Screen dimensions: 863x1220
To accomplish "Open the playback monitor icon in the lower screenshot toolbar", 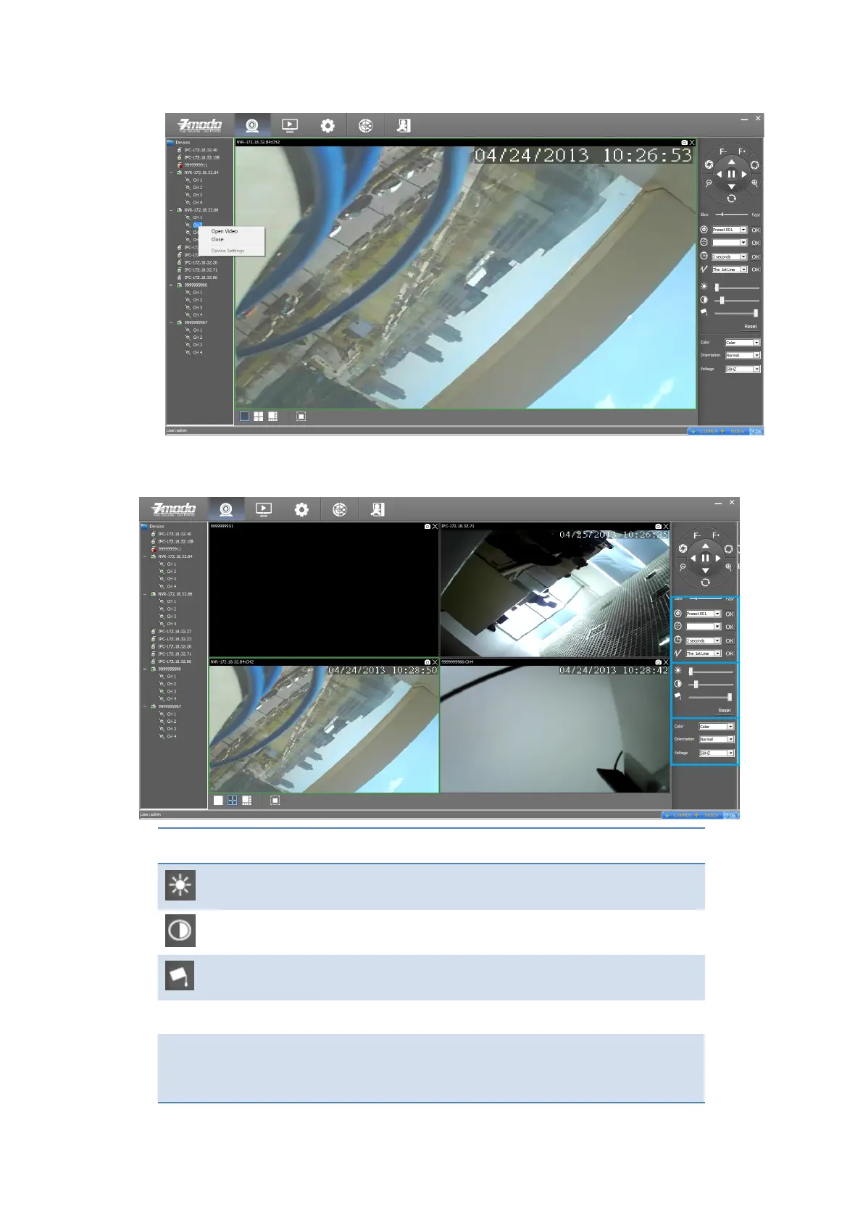I will [264, 509].
